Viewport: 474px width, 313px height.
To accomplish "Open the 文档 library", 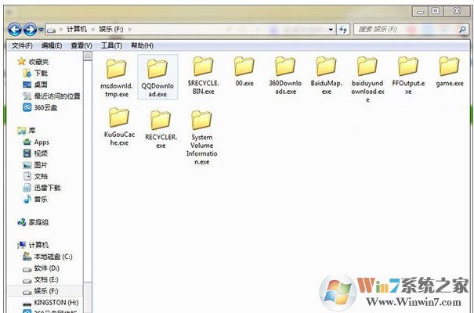I will coord(35,177).
